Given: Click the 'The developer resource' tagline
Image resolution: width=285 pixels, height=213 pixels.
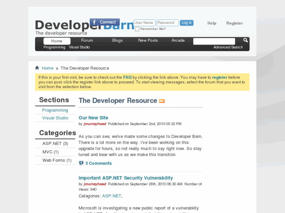Looking at the screenshot, I should (61, 33).
